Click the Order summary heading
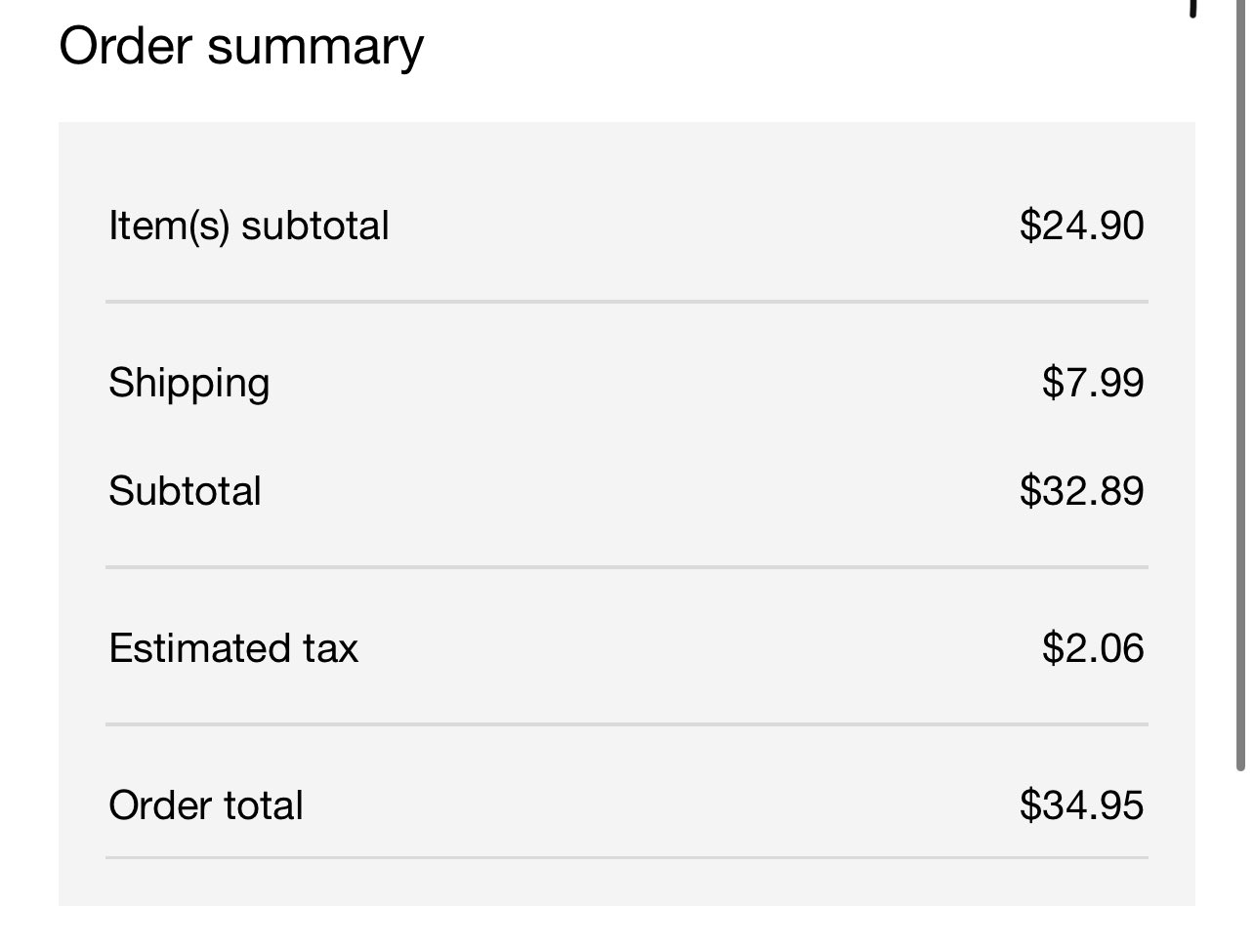This screenshot has width=1254, height=948. (x=241, y=47)
